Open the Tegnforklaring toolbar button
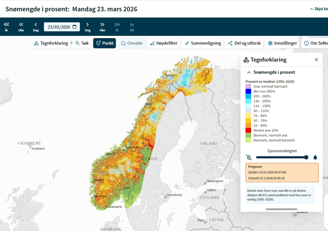This screenshot has height=231, width=328. click(51, 43)
